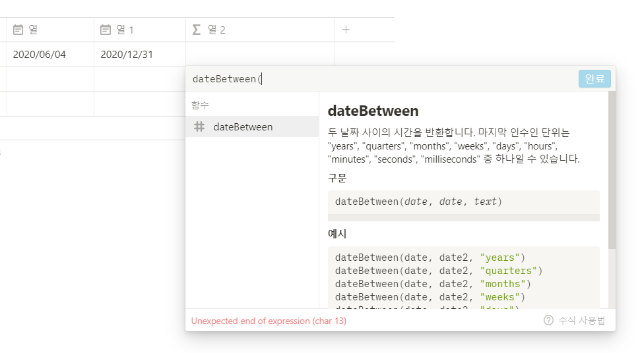This screenshot has height=353, width=642.
Task: Click the "quarters" example line
Action: coord(439,271)
